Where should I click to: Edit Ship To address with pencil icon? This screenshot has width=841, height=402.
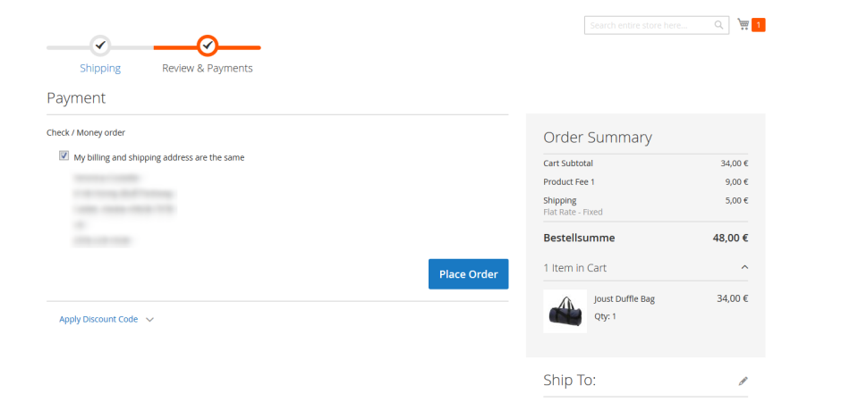(x=743, y=381)
